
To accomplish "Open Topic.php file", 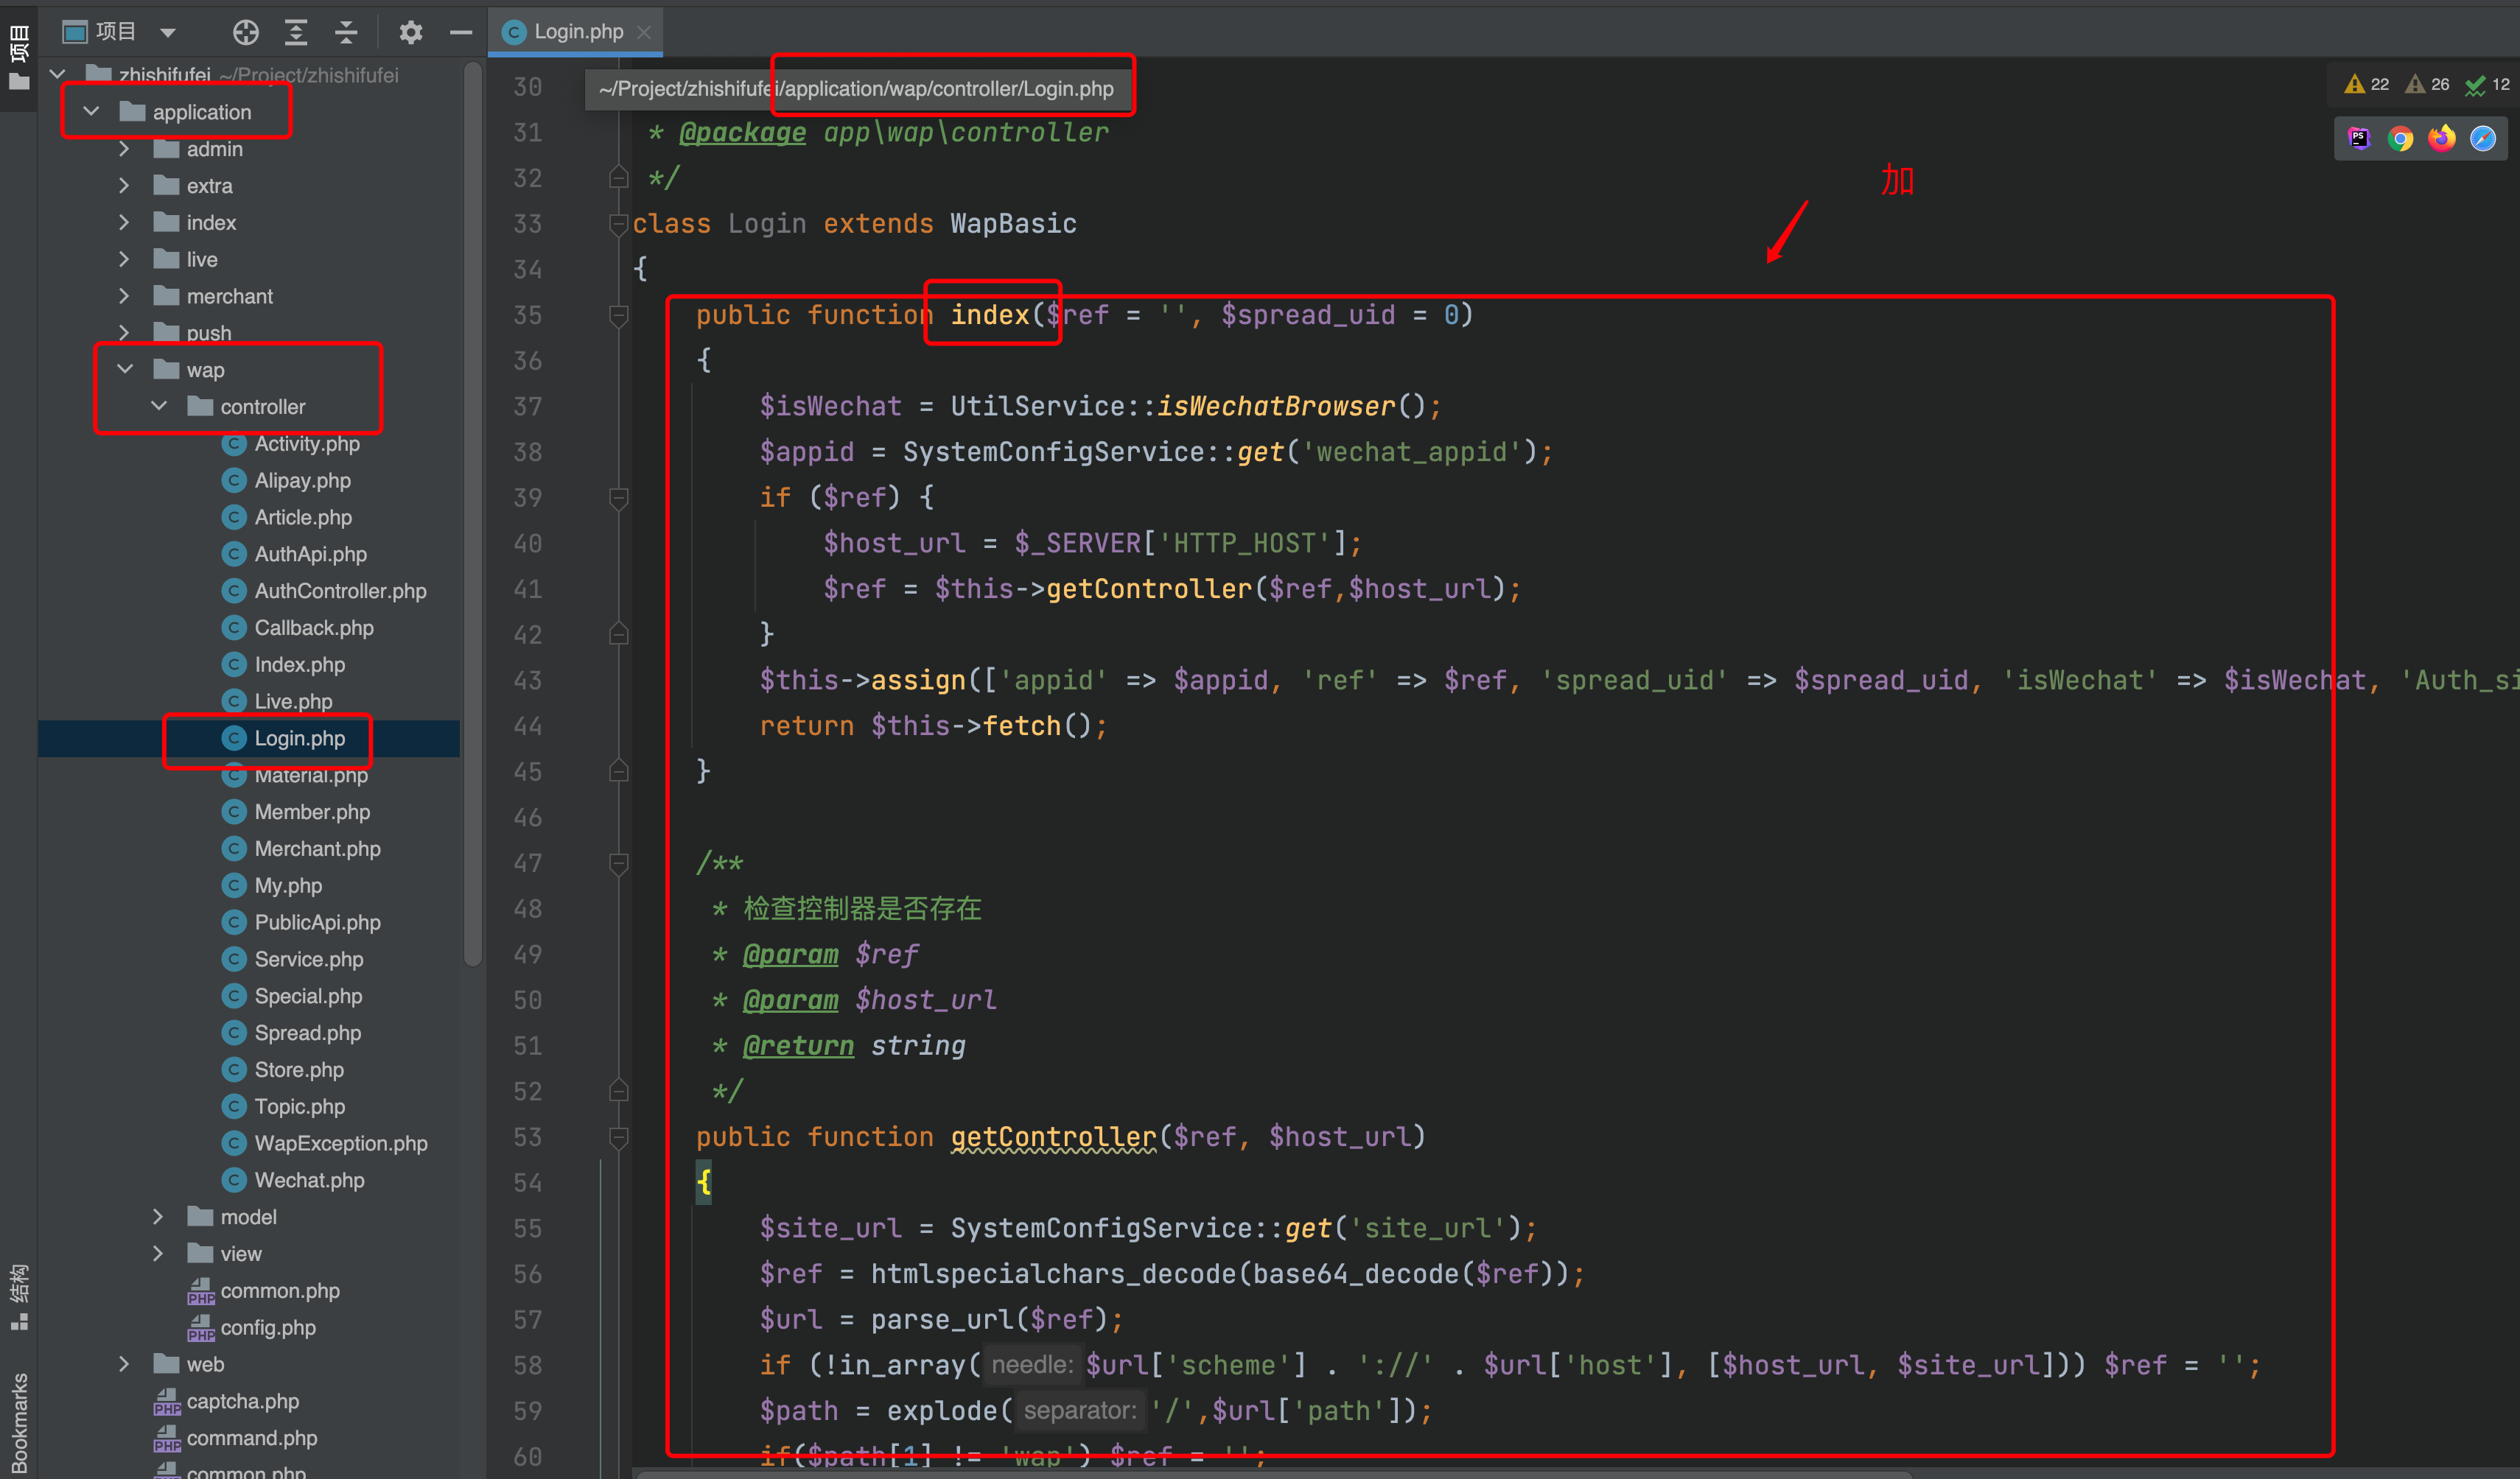I will click(283, 1107).
